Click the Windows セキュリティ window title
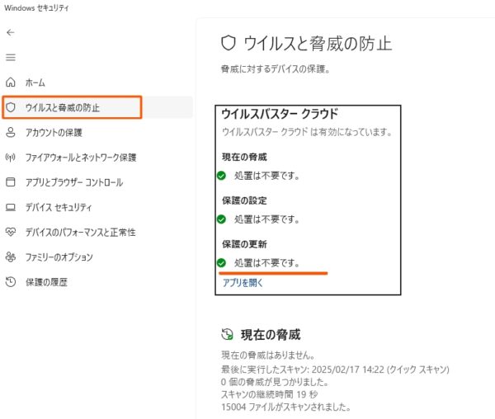495x419 pixels. coord(36,8)
